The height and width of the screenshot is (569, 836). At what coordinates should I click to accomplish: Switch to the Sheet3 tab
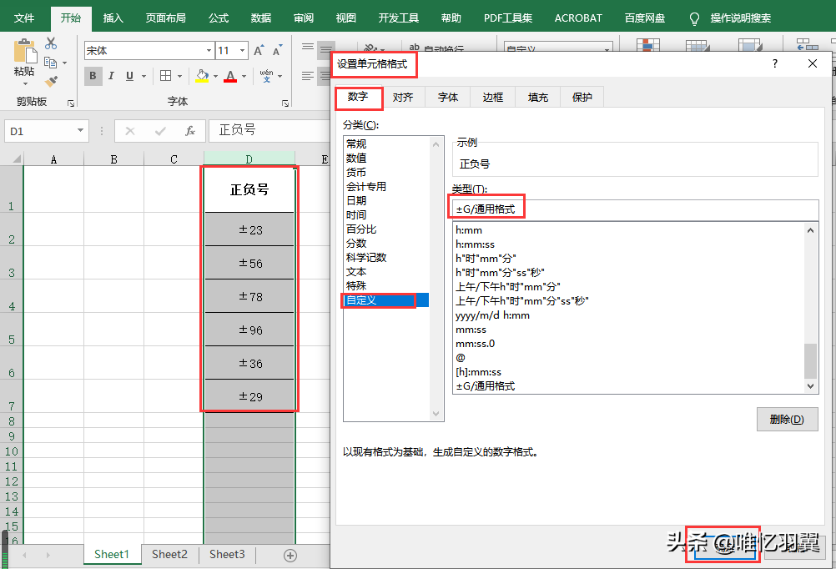click(227, 555)
